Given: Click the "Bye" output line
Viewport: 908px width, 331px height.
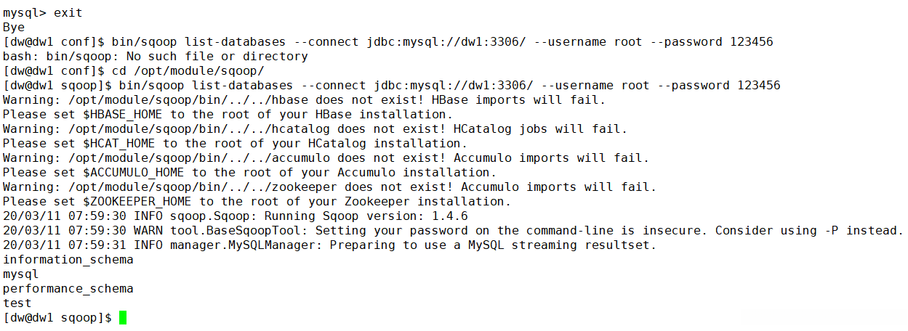Looking at the screenshot, I should click(14, 28).
